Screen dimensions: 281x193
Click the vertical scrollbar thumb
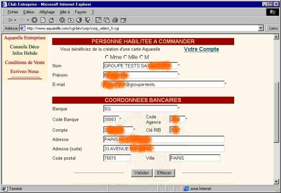pos(276,113)
